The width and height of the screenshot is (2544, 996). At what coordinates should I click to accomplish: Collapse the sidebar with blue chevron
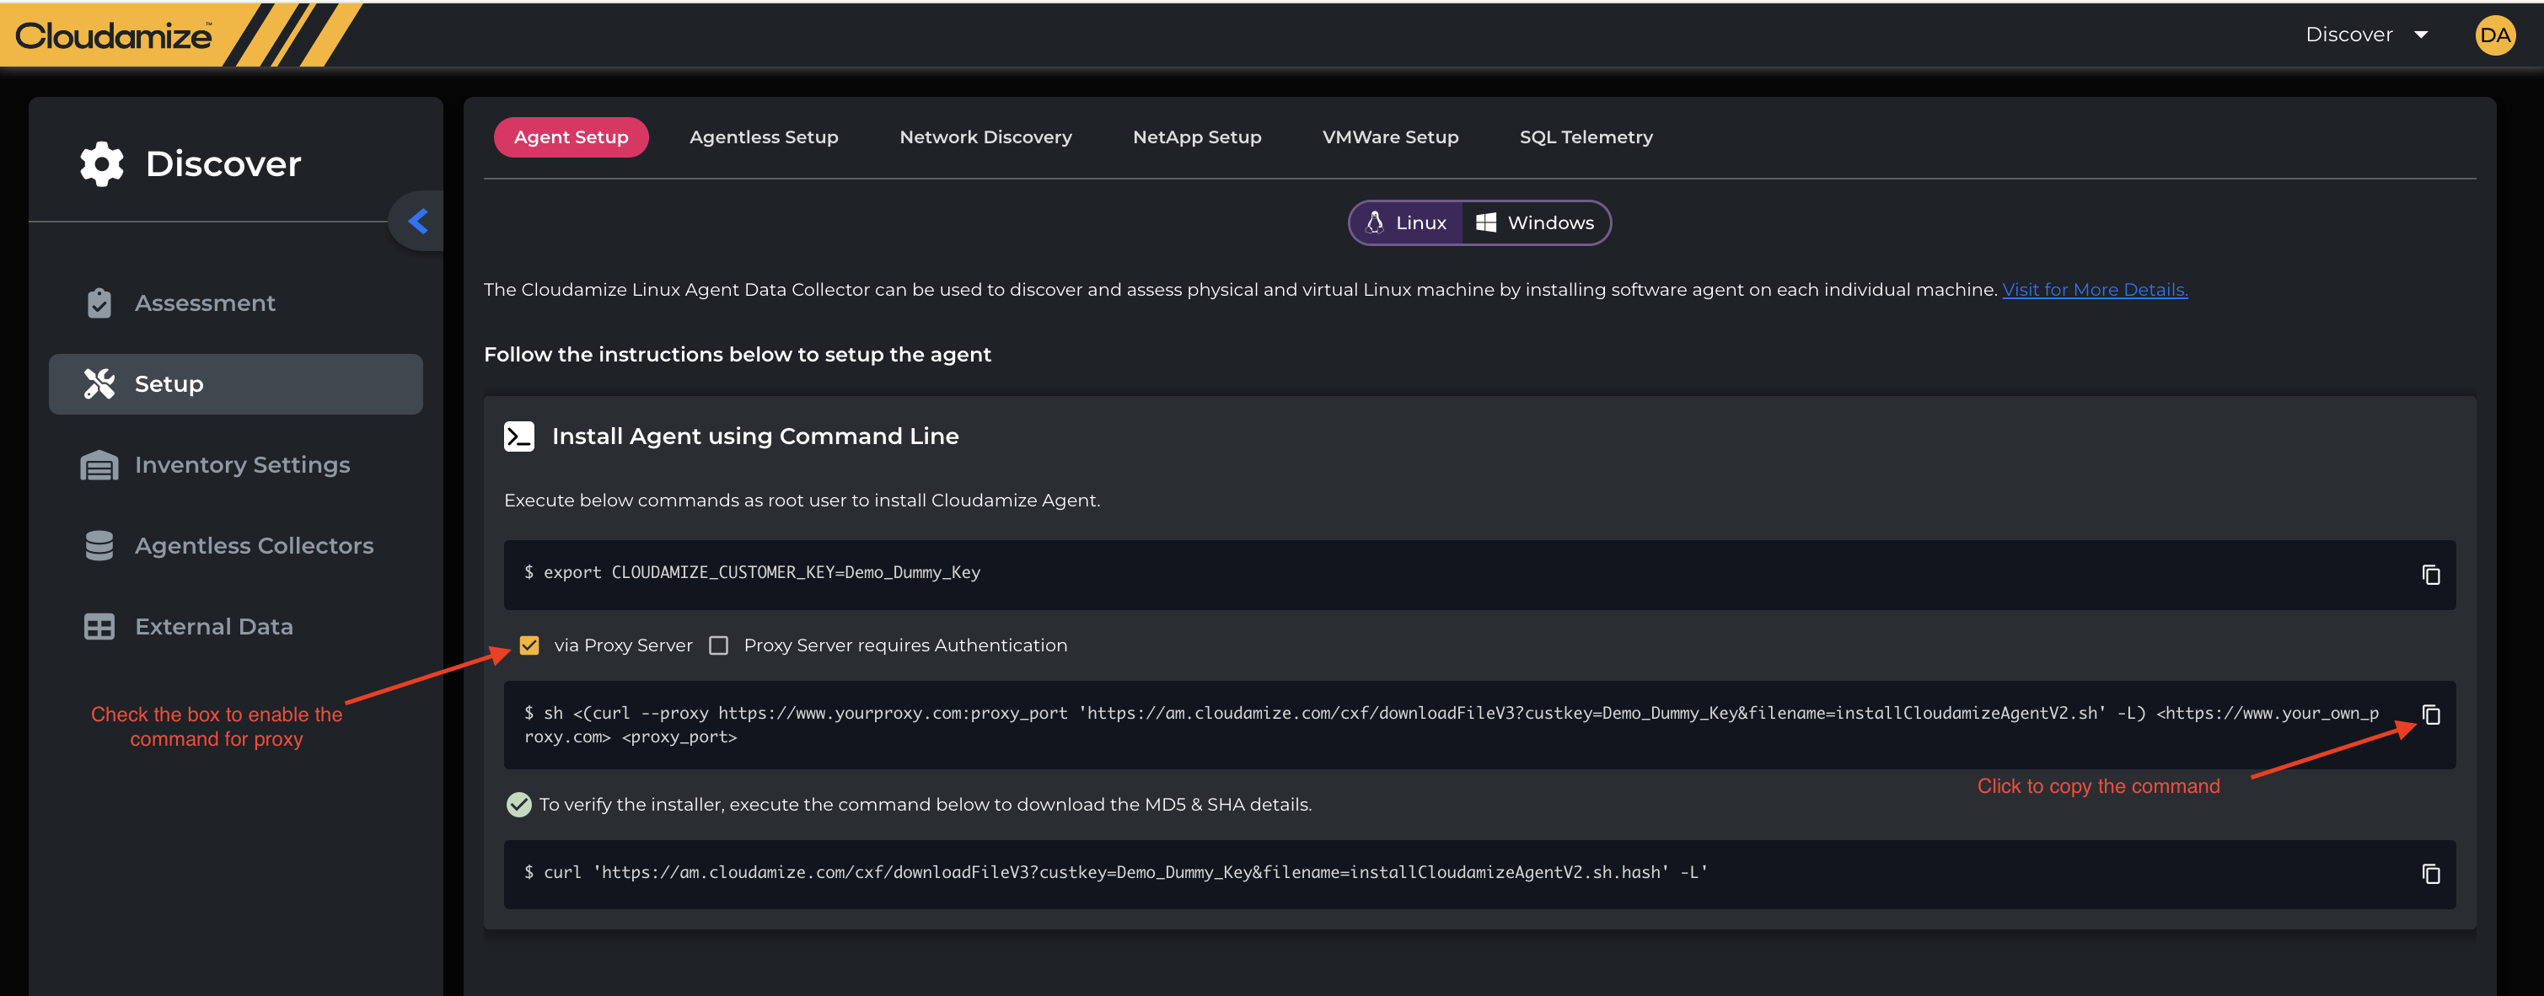(418, 221)
